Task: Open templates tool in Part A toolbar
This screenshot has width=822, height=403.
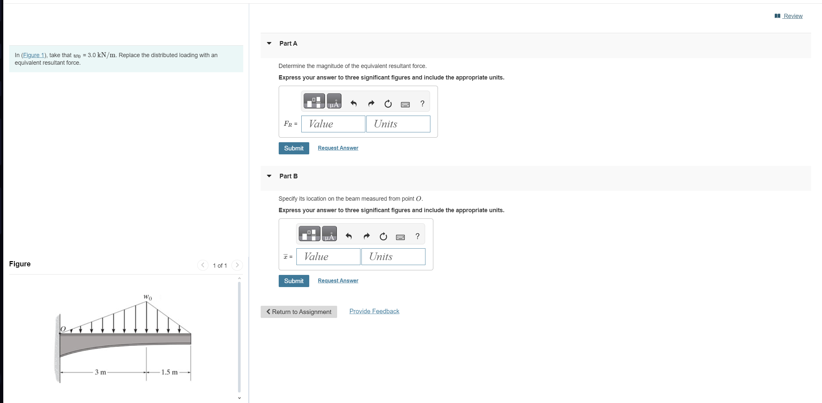Action: tap(314, 101)
